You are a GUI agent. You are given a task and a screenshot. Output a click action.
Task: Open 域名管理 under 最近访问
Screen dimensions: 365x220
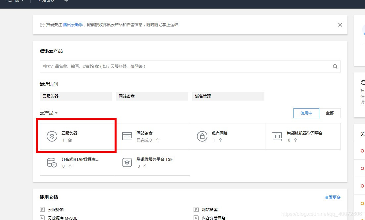[x=228, y=96]
